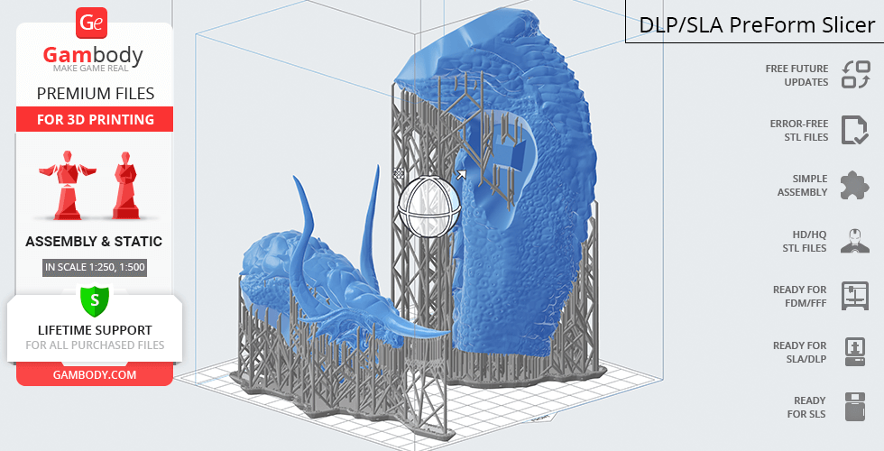Screen dimensions: 884x451
Task: Click the IN SCALE 1:250, 1:500 badge
Action: 94,267
